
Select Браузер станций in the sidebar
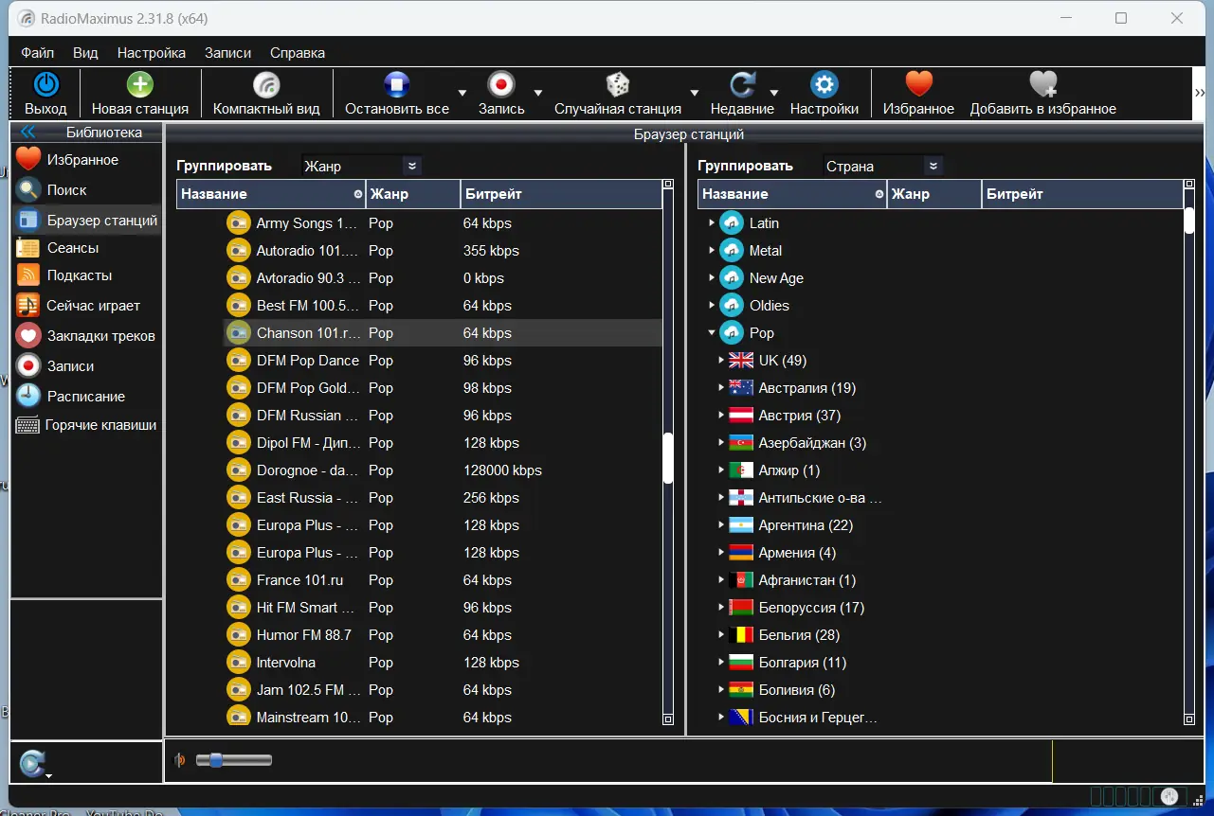(86, 221)
